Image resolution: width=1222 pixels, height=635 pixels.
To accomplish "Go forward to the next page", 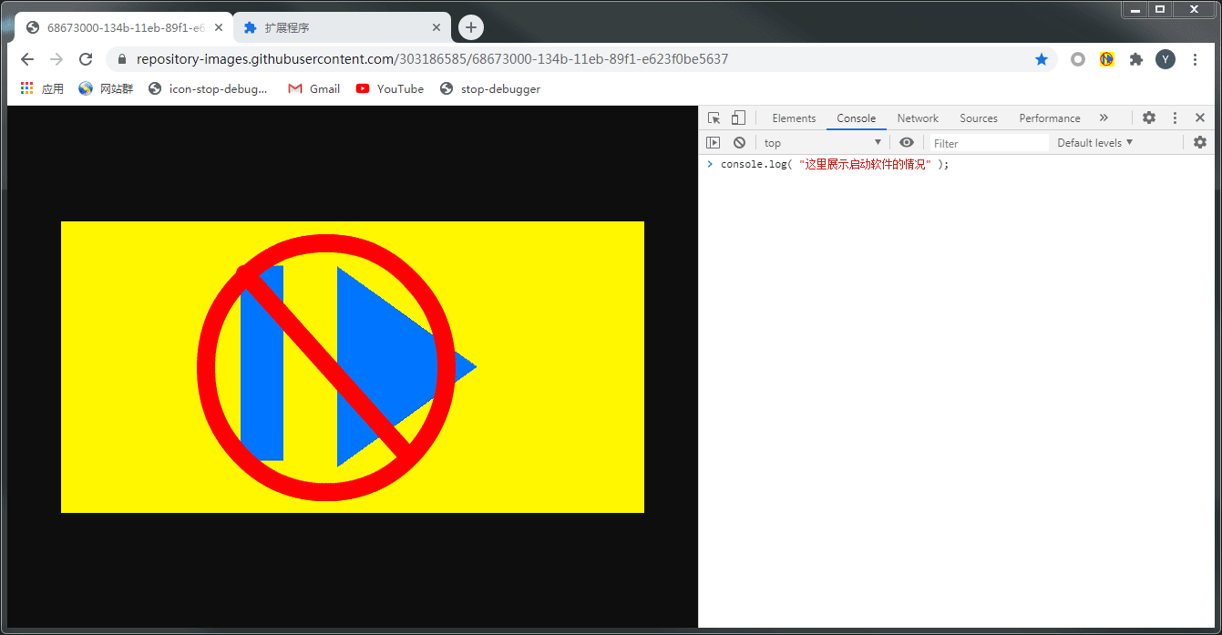I will pyautogui.click(x=56, y=59).
